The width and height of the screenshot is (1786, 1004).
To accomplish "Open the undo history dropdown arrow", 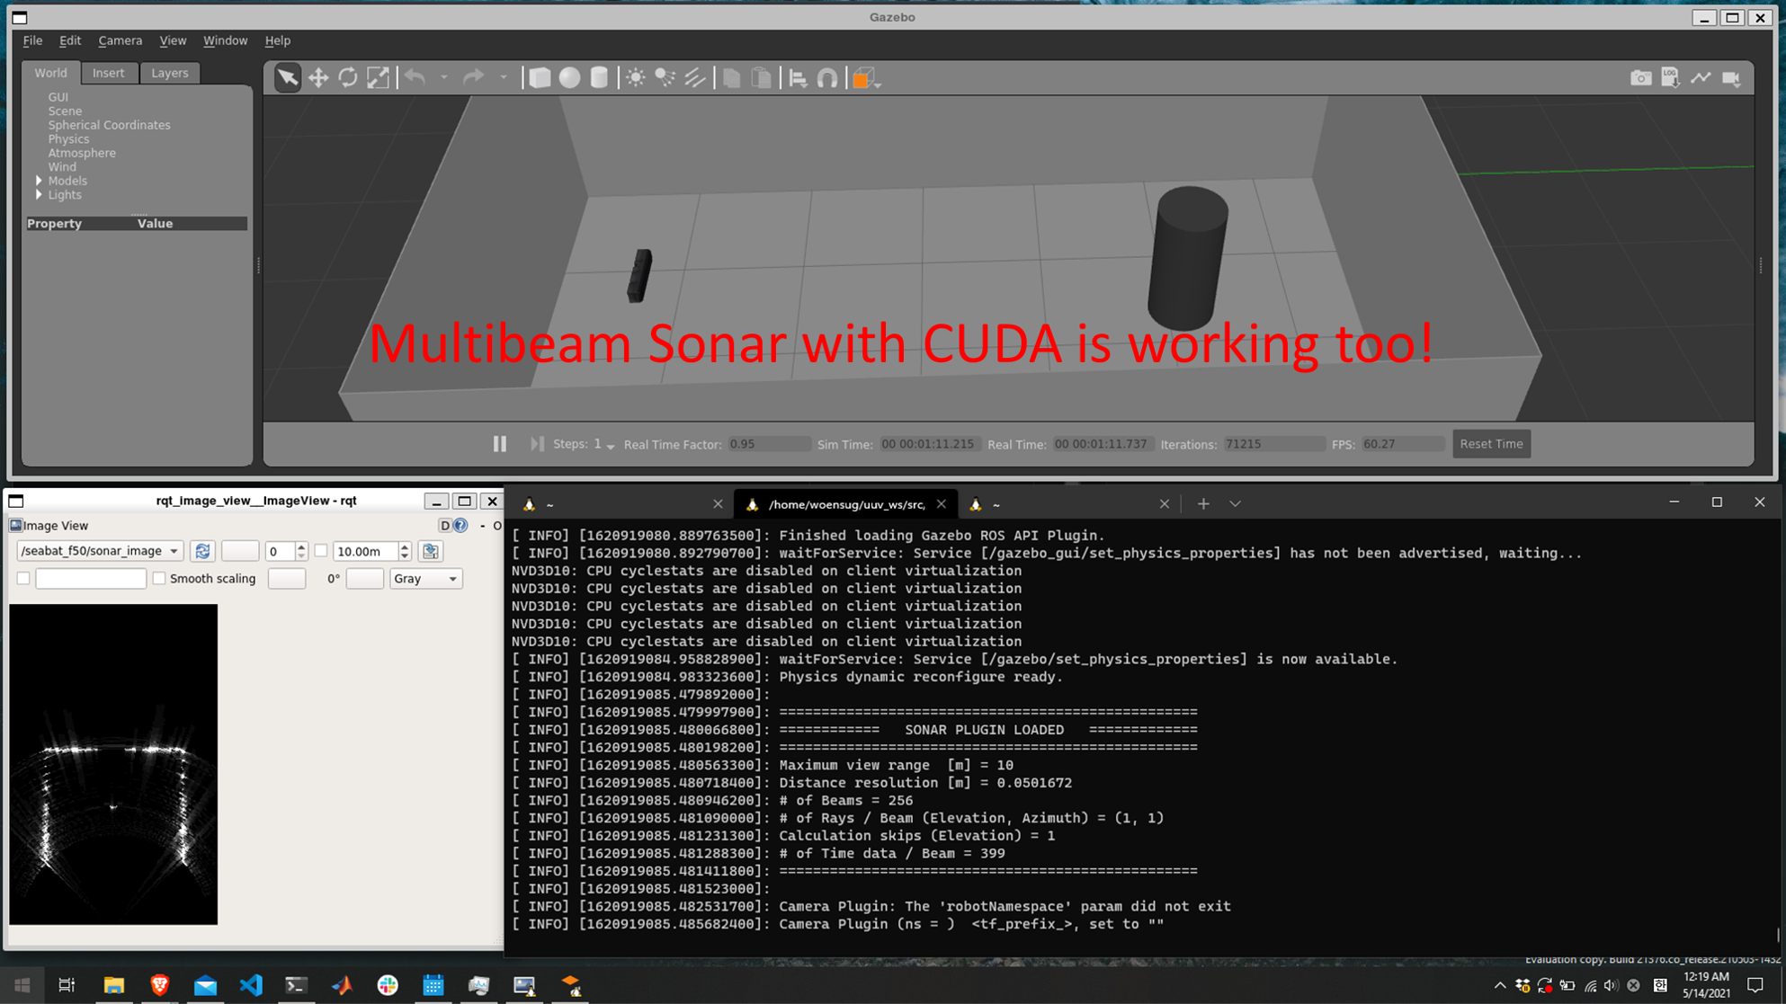I will [444, 78].
